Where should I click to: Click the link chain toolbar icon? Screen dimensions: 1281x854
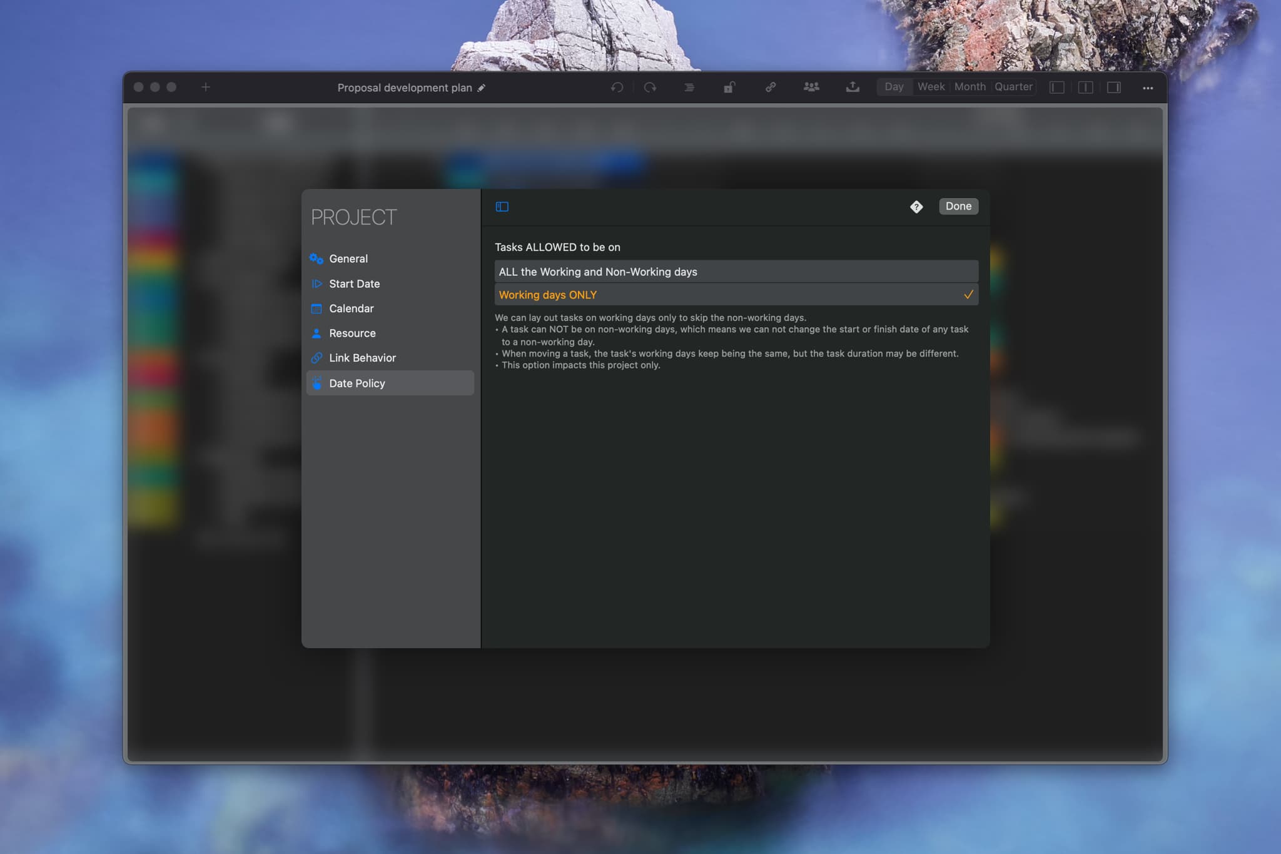[771, 88]
